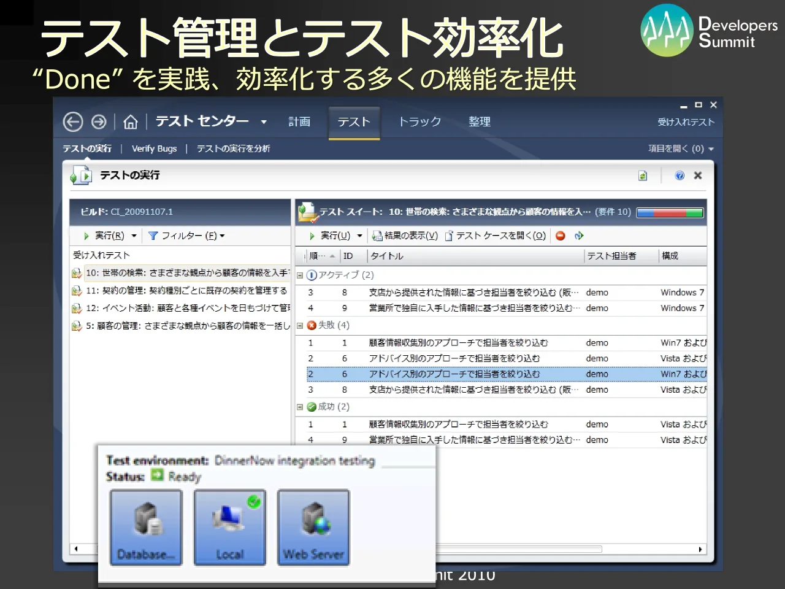Click the red stop run icon

click(x=561, y=236)
